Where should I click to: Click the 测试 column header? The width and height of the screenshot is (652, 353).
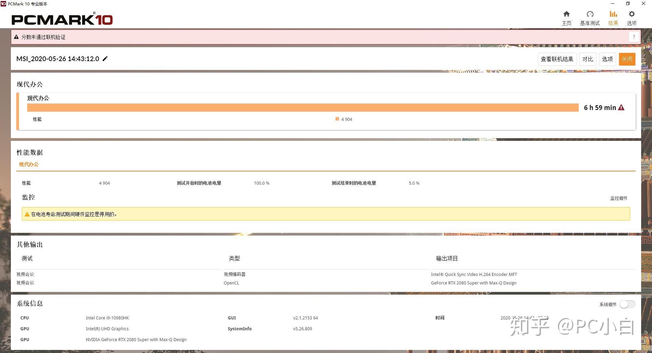[27, 258]
